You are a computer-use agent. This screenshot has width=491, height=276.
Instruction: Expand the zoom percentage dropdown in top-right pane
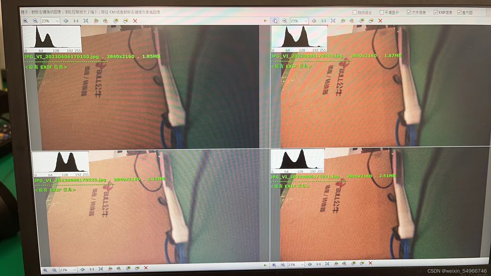click(306, 21)
